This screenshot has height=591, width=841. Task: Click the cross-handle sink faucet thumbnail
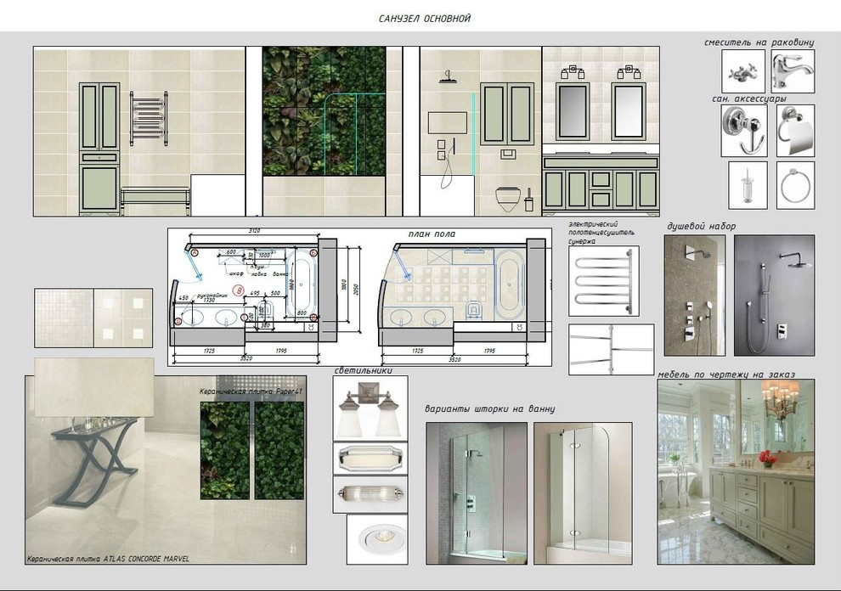(x=744, y=71)
